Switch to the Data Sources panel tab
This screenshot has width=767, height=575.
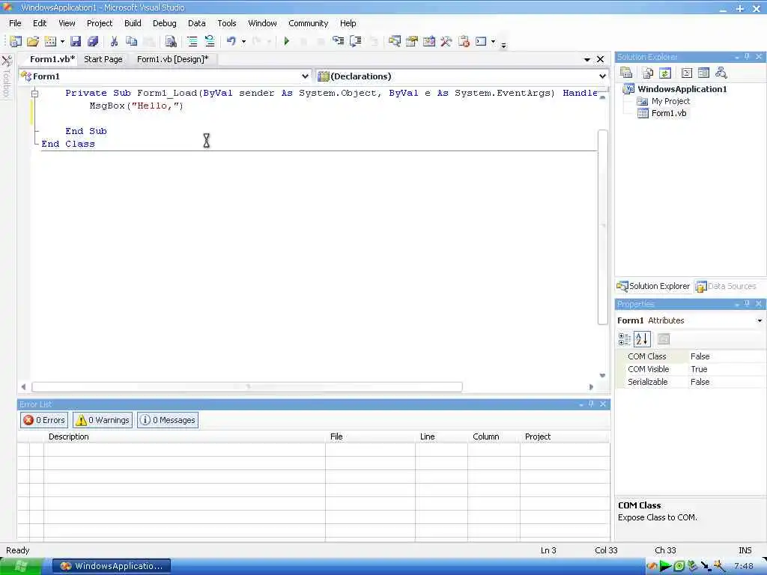point(726,286)
